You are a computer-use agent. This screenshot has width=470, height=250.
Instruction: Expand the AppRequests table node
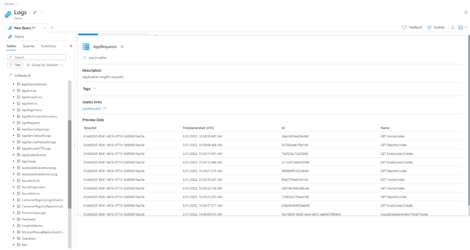pos(14,123)
